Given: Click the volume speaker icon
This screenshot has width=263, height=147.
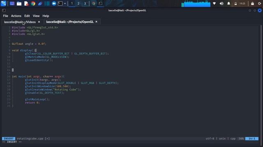Looking at the screenshot, I should point(221,4).
